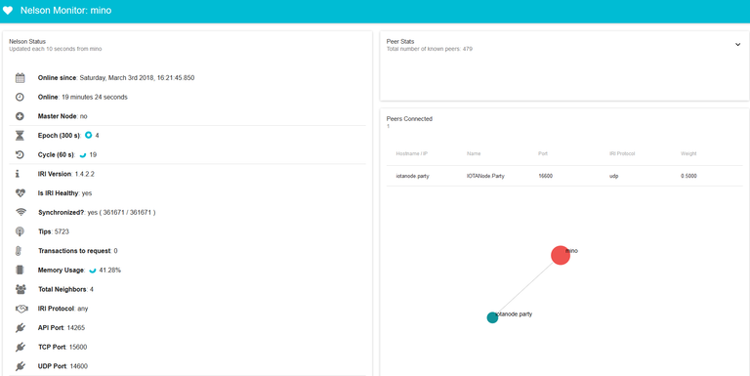Click the handshake icon beside IRI Protocol
Image resolution: width=750 pixels, height=376 pixels.
point(21,309)
